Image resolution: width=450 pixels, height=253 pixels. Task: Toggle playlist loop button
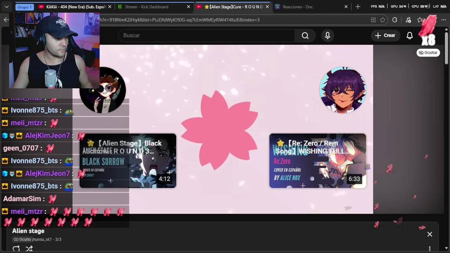[16, 249]
